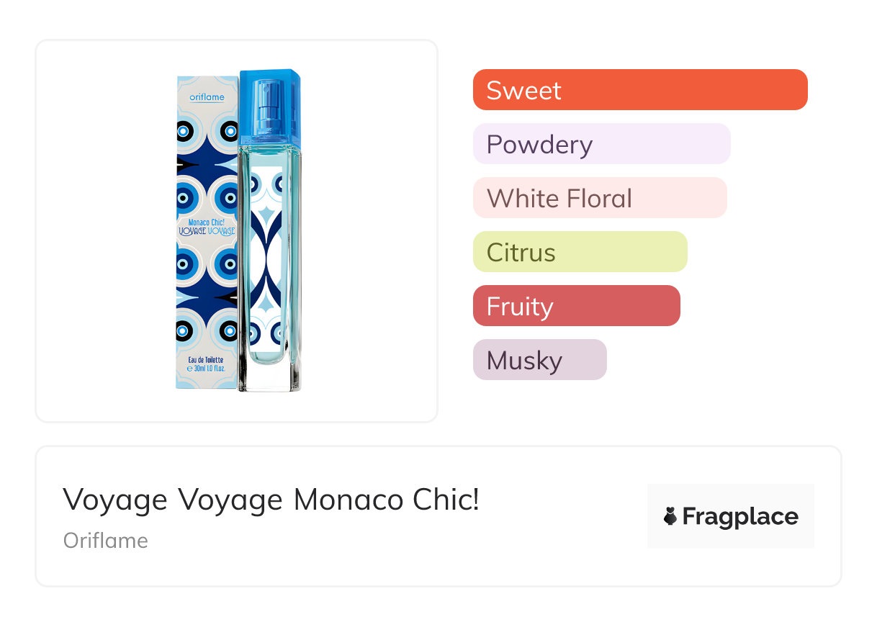Pick the Citrus accord bar
This screenshot has height=622, width=877.
click(580, 252)
